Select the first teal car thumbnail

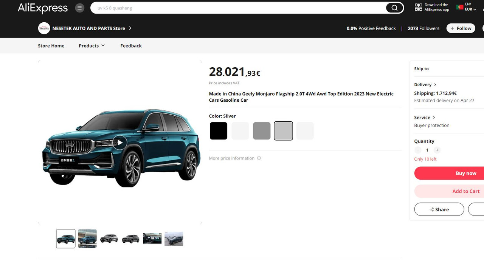pyautogui.click(x=66, y=239)
